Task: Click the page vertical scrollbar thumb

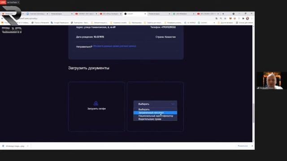Action: [x=253, y=113]
